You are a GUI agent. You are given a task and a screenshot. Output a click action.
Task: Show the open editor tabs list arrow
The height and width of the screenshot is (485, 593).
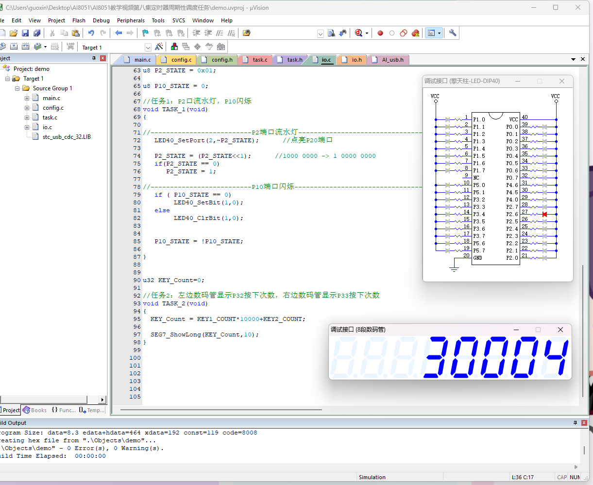(573, 59)
